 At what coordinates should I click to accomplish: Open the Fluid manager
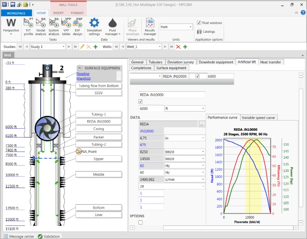(x=113, y=27)
